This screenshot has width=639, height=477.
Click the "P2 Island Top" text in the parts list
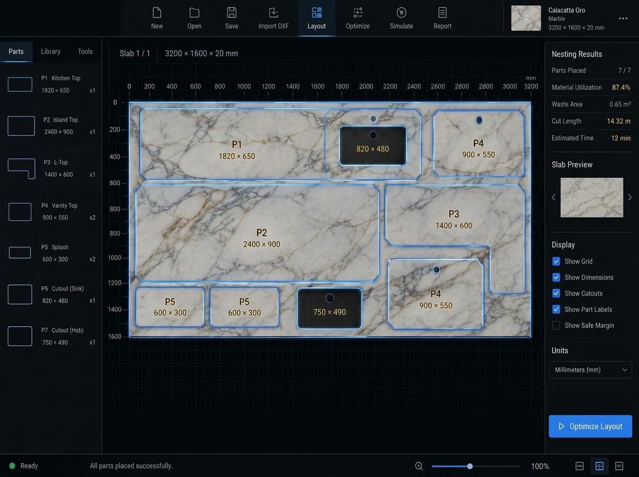61,120
